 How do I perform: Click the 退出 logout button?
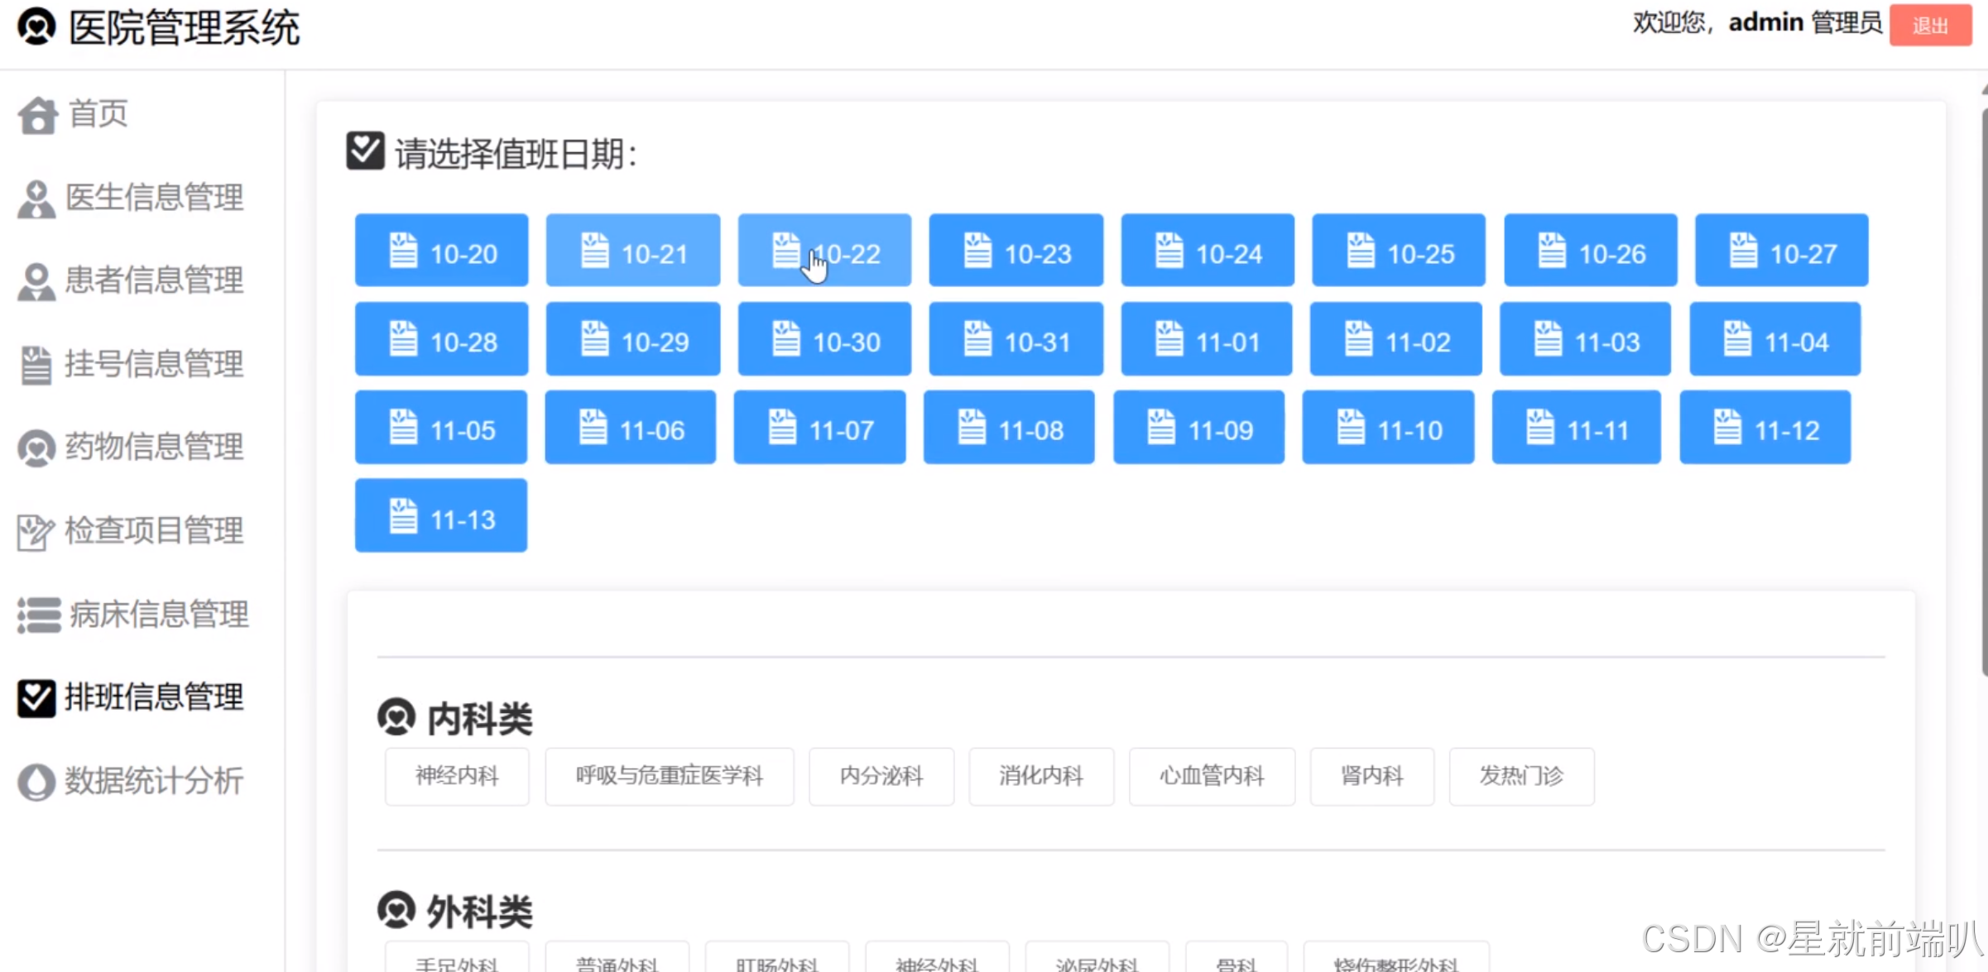coord(1929,26)
